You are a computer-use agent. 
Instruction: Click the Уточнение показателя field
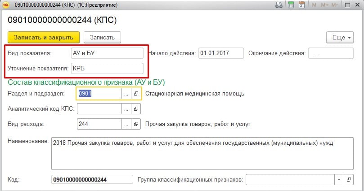(107, 69)
